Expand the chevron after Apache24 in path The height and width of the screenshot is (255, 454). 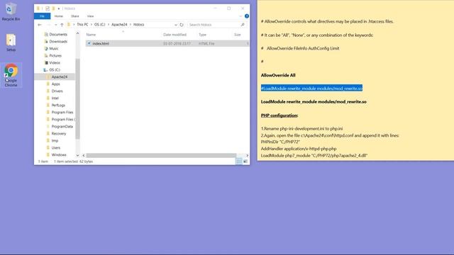click(x=130, y=25)
